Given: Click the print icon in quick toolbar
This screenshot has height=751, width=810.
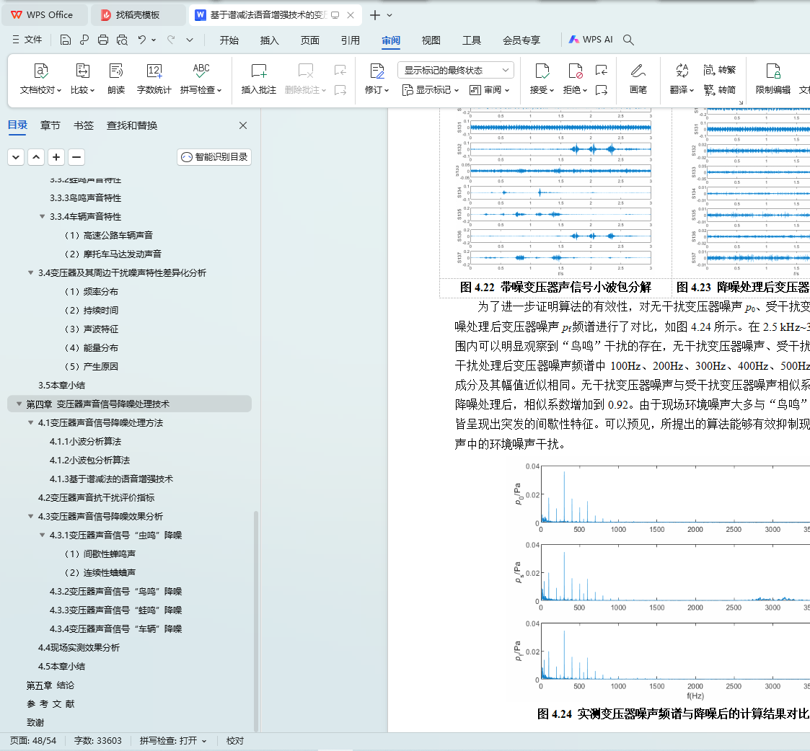Looking at the screenshot, I should point(103,40).
